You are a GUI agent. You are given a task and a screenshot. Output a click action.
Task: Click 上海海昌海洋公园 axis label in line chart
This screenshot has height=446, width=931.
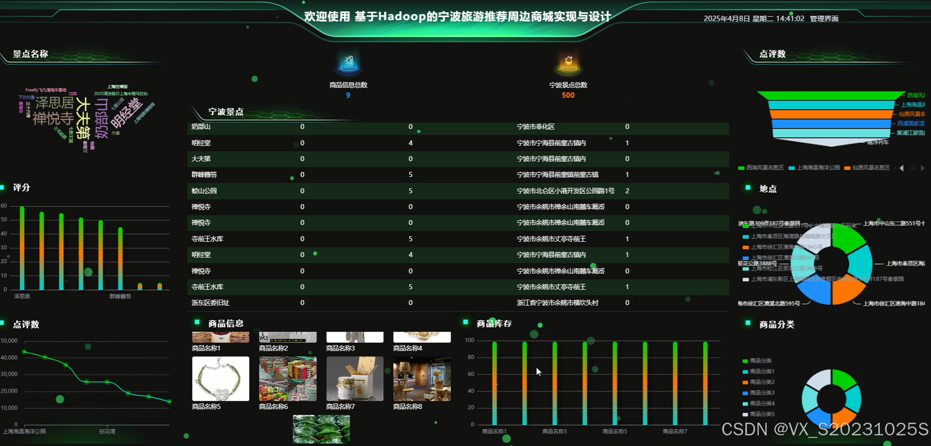[x=24, y=431]
